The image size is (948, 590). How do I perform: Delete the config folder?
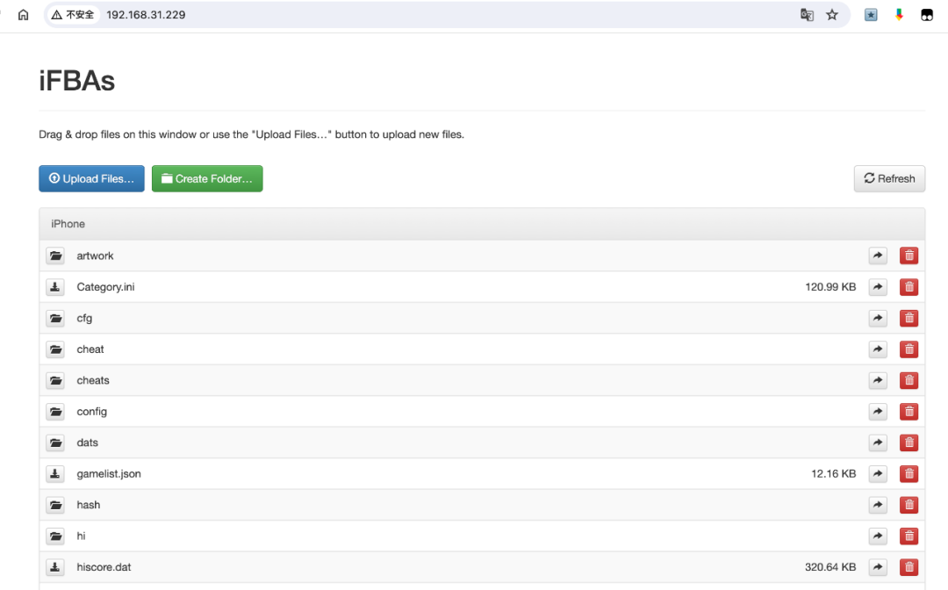(908, 412)
